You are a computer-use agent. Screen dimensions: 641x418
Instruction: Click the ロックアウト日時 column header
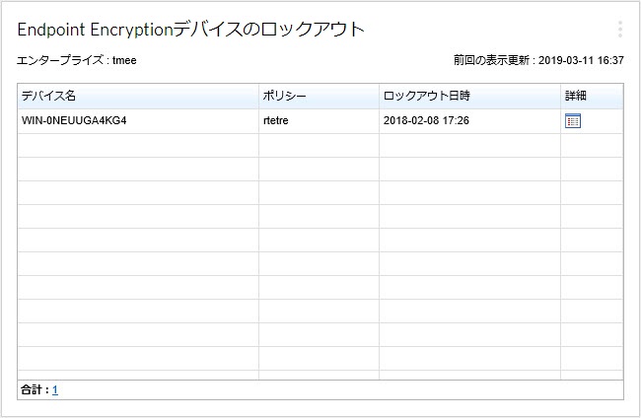click(468, 97)
